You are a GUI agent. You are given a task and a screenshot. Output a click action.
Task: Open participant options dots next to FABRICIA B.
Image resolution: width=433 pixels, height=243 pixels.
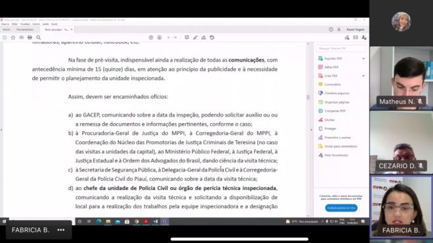coord(61,230)
